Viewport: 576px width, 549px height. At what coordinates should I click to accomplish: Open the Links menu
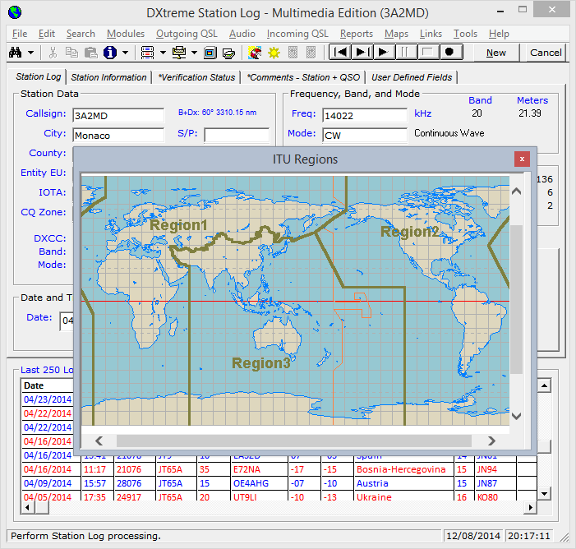click(431, 34)
